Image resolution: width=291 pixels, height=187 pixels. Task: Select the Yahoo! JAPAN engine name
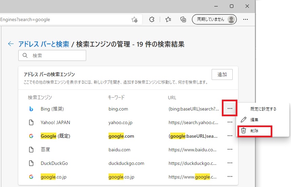(x=55, y=122)
